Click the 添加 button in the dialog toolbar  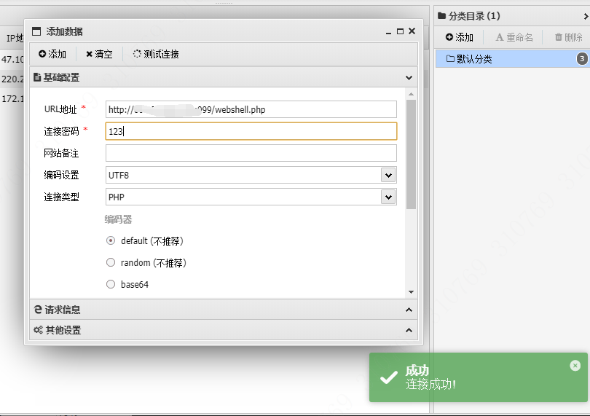point(52,54)
